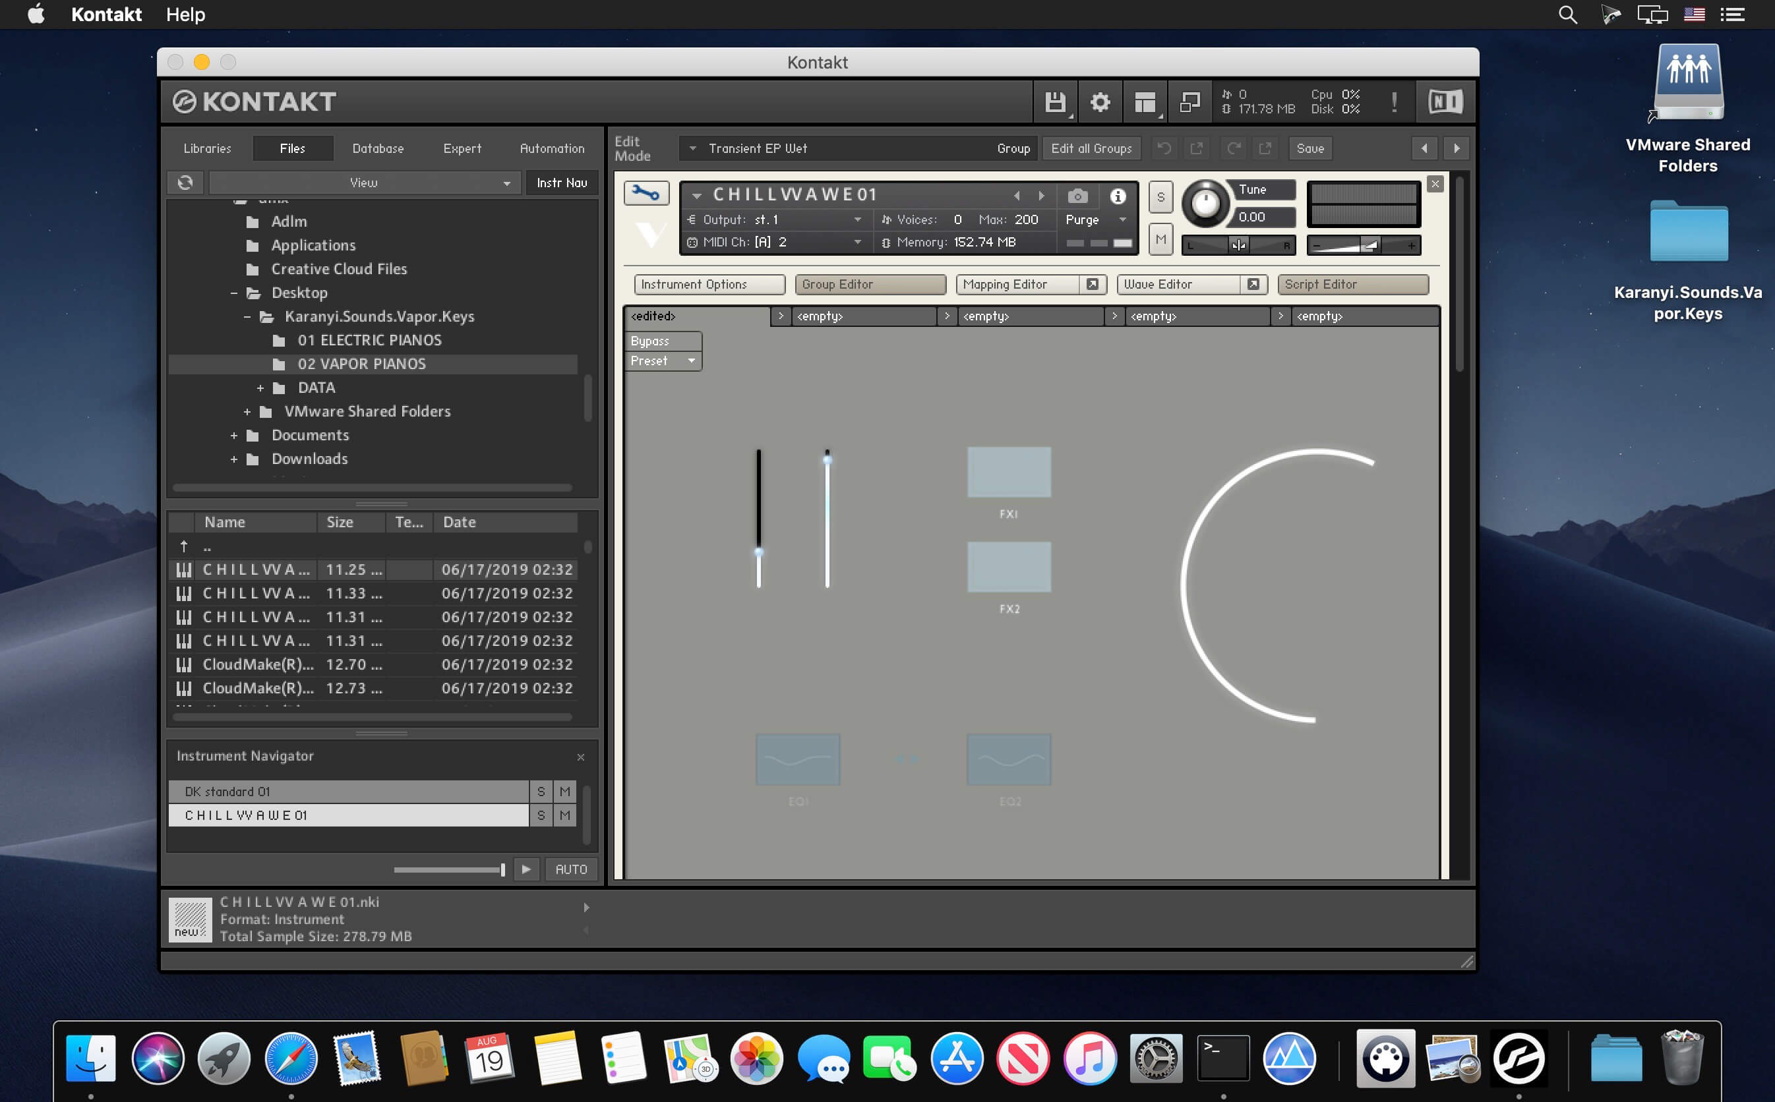Open the Group Editor
1775x1102 pixels.
click(x=870, y=284)
